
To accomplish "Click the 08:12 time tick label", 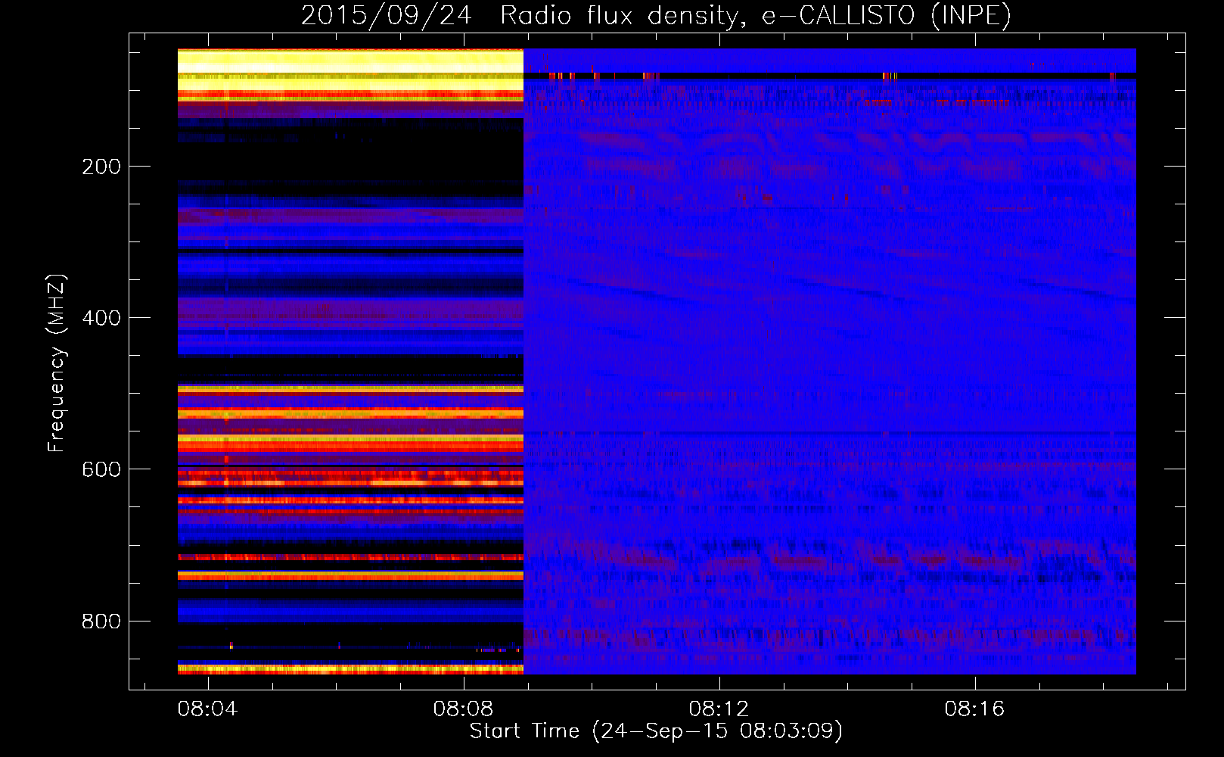I will pyautogui.click(x=719, y=709).
